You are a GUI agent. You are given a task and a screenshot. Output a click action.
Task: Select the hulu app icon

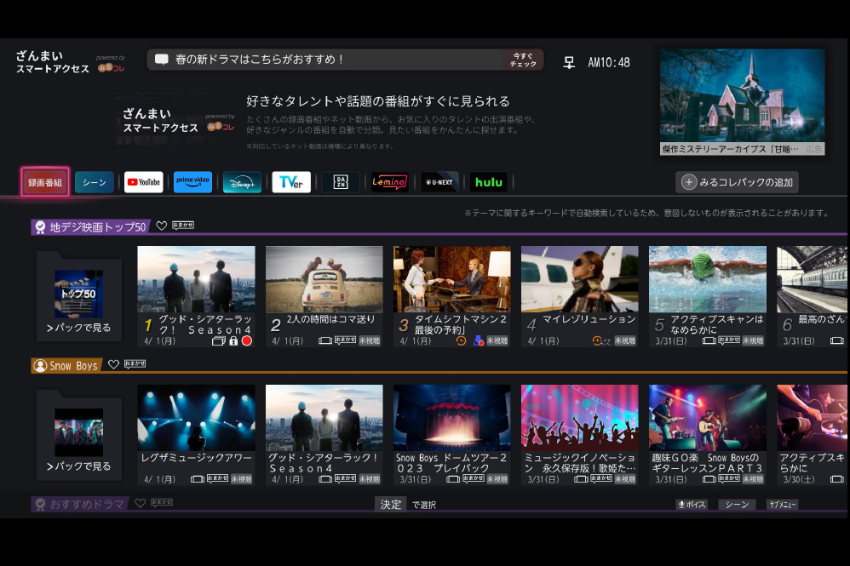pyautogui.click(x=489, y=182)
